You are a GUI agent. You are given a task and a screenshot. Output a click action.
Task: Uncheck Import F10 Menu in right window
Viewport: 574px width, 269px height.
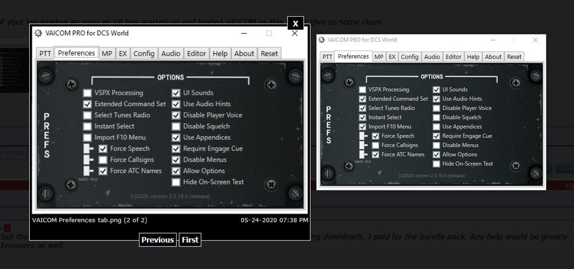point(362,127)
